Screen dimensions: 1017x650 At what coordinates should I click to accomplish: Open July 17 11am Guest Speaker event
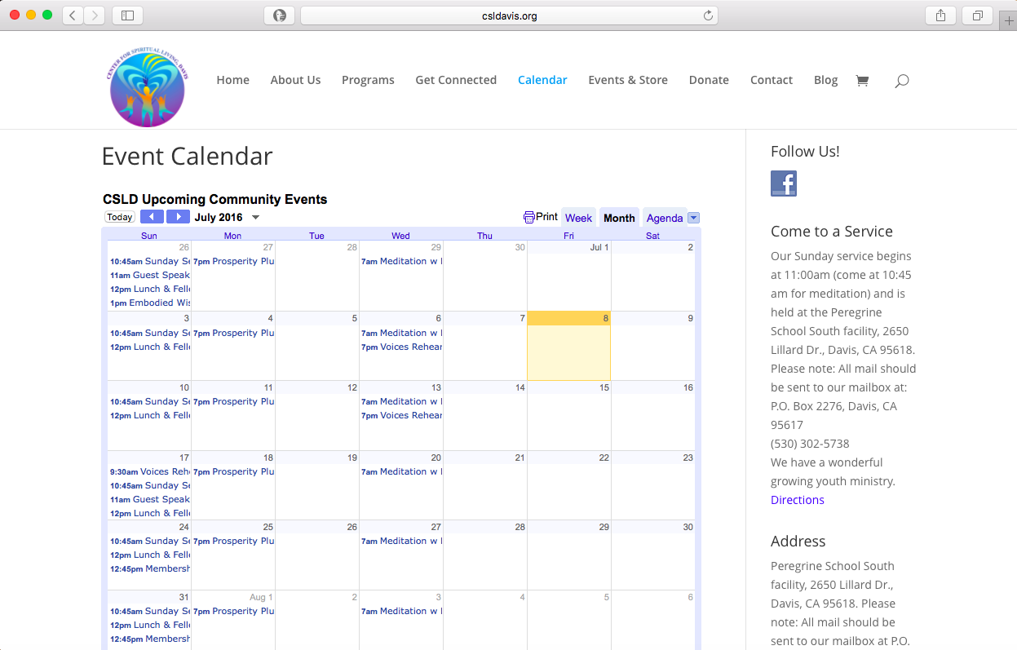click(149, 499)
